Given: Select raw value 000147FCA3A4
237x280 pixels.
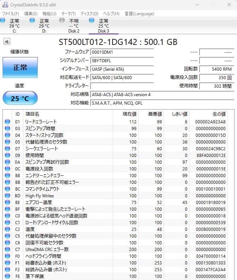Looking at the screenshot, I should (x=210, y=269).
